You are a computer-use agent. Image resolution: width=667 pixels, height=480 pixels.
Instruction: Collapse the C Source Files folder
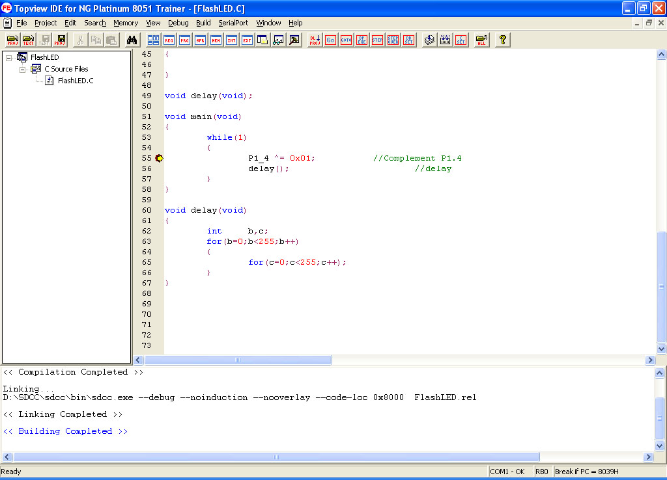coord(22,69)
